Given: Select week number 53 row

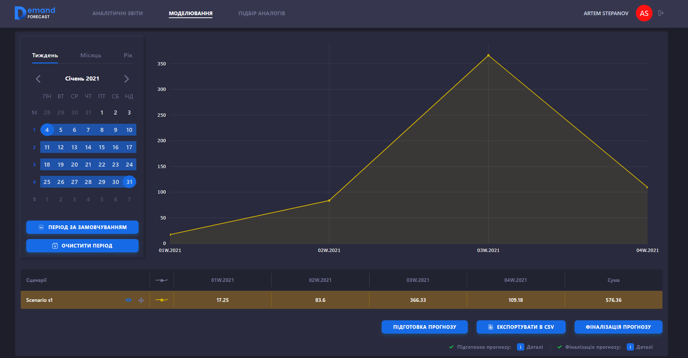Looking at the screenshot, I should (34, 113).
